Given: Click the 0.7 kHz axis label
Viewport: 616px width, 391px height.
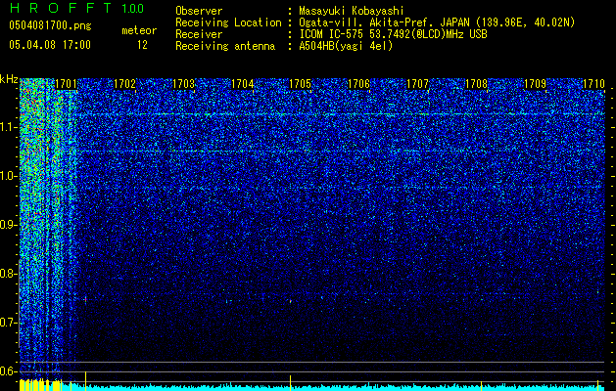Looking at the screenshot, I should coord(8,323).
